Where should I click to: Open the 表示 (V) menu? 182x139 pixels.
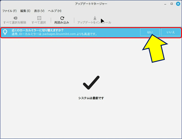39,11
